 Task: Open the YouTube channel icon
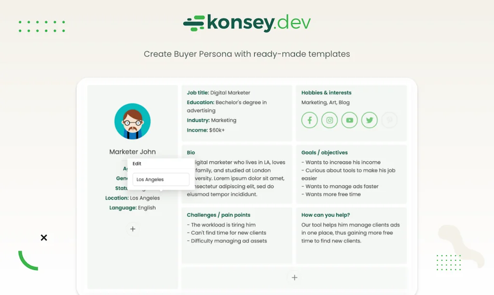coord(349,120)
